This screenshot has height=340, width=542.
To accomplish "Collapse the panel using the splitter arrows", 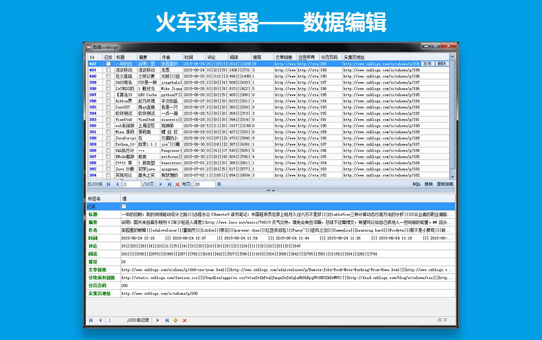I will pos(270,190).
